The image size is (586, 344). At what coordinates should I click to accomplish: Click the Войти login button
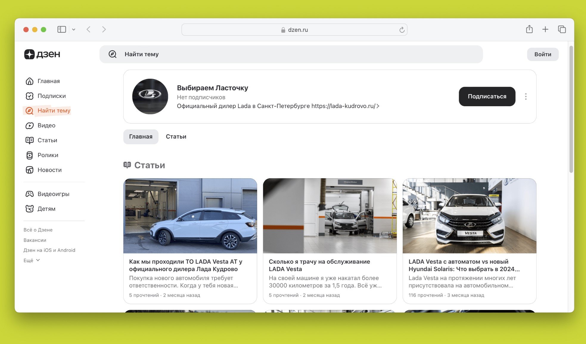(x=543, y=54)
